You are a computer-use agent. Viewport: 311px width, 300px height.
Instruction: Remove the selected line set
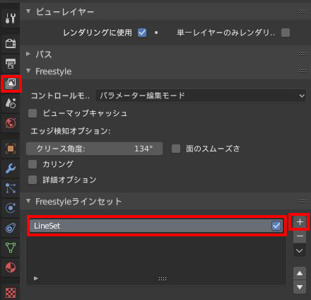click(300, 236)
